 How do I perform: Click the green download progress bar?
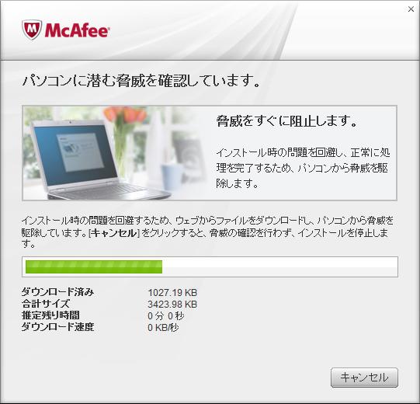coord(94,266)
